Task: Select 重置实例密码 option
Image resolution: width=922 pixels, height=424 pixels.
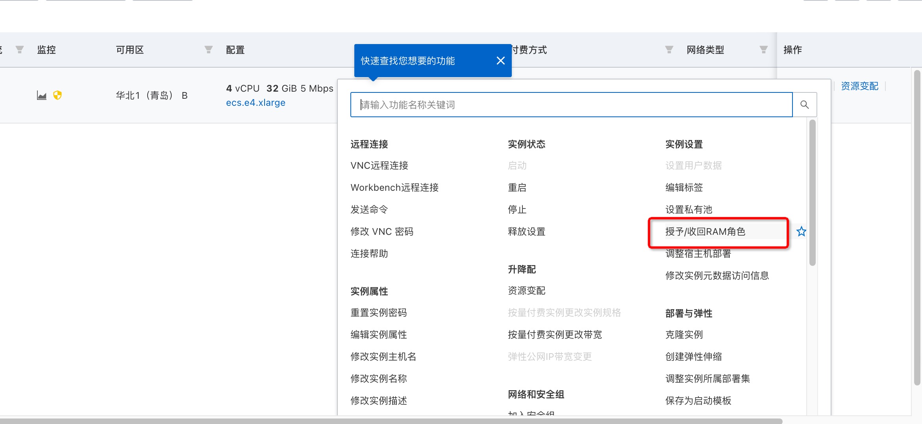Action: (x=379, y=313)
